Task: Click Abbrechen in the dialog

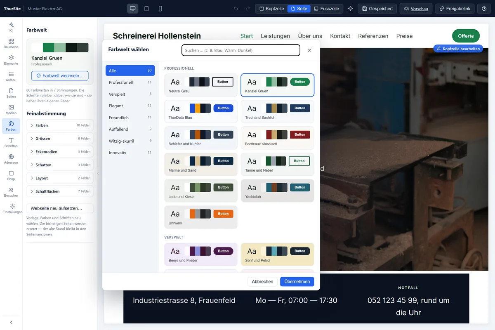Action: click(x=262, y=282)
